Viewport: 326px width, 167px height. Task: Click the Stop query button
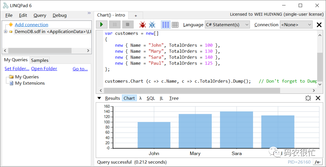tap(128, 24)
